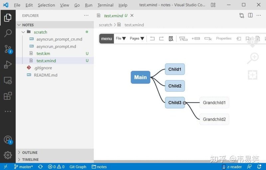Open Run and Debug view
266x170 pixels.
click(x=8, y=65)
